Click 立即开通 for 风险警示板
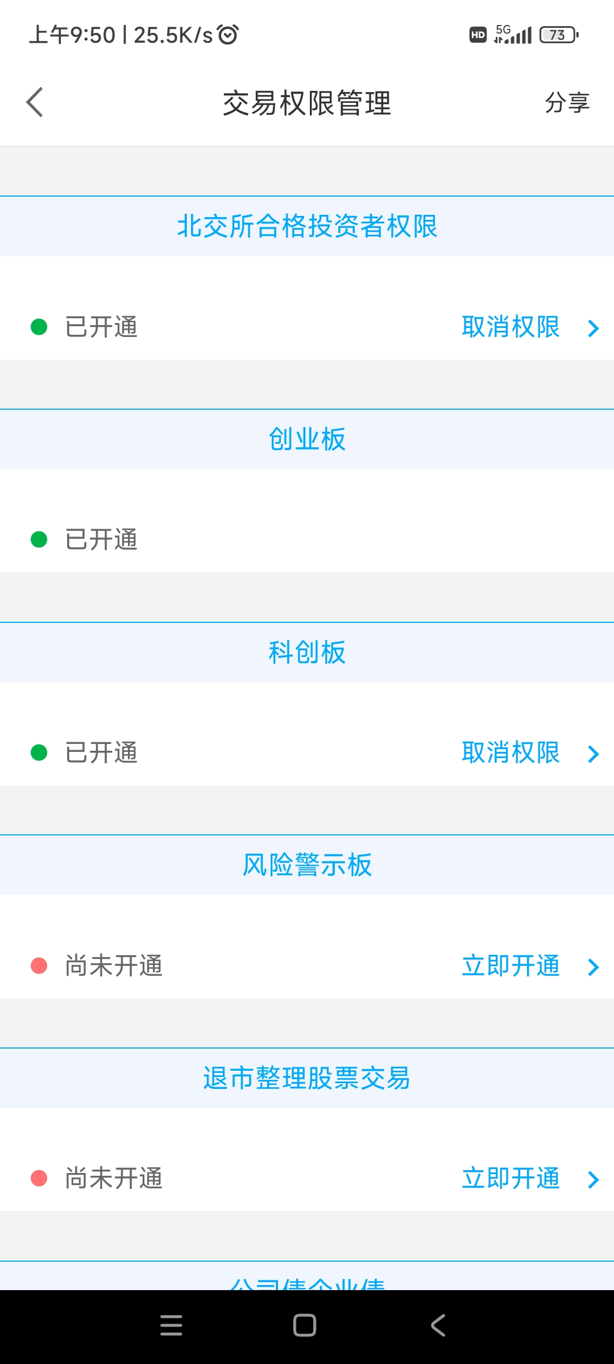 tap(511, 966)
